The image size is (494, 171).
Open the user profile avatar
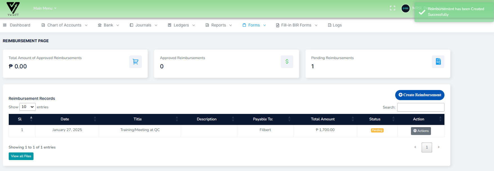pos(405,8)
